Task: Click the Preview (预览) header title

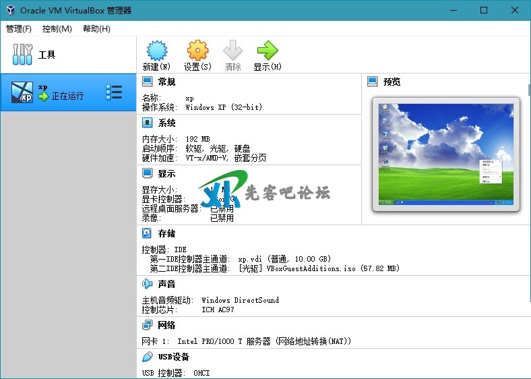Action: click(x=392, y=82)
